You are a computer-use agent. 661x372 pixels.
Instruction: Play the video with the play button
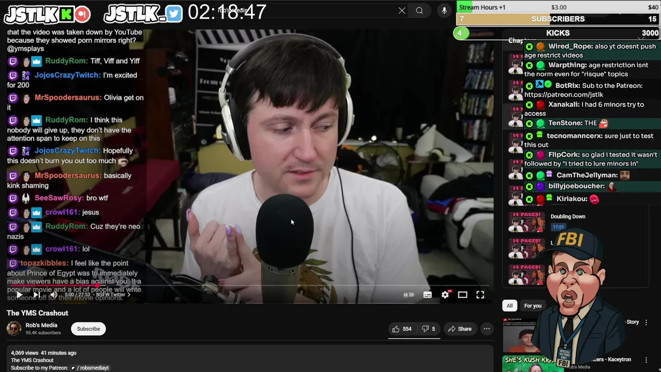tap(19, 295)
